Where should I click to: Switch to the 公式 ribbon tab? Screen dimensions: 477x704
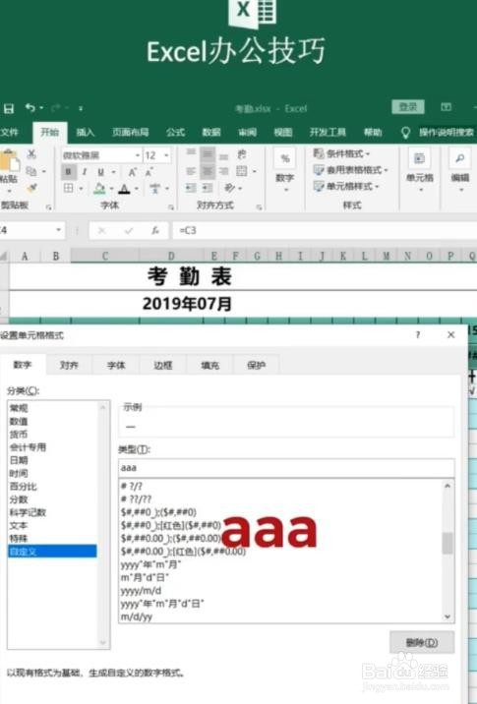175,132
